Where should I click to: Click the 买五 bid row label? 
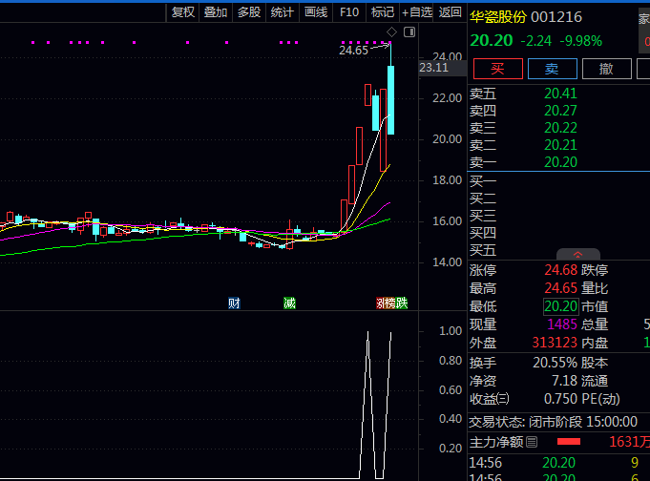point(483,250)
